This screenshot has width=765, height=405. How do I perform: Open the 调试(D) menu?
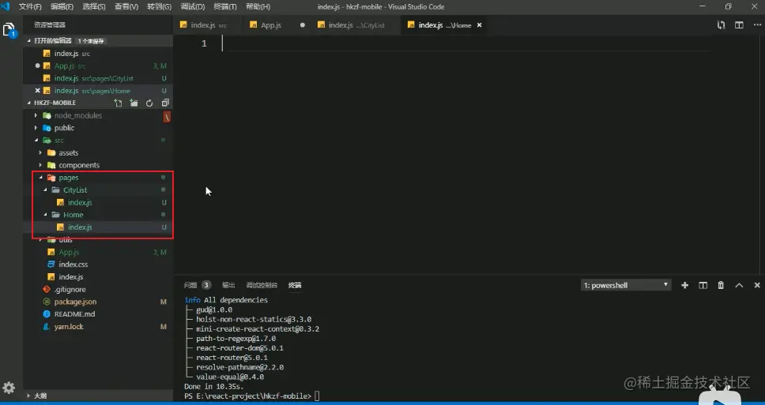(x=192, y=7)
